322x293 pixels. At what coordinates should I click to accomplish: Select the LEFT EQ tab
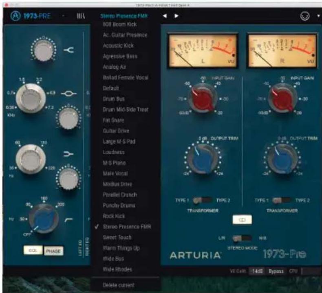coord(80,248)
